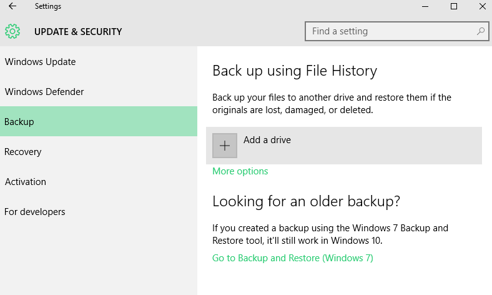Click the Settings window title
492x295 pixels.
[48, 6]
